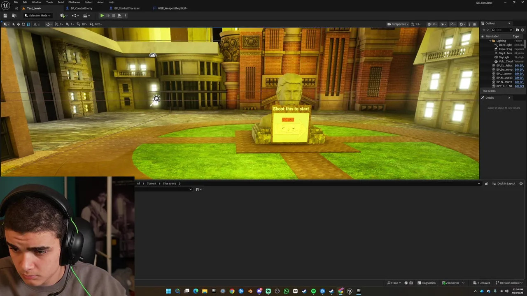527x296 pixels.
Task: Click the Save current level icon
Action: tap(5, 16)
